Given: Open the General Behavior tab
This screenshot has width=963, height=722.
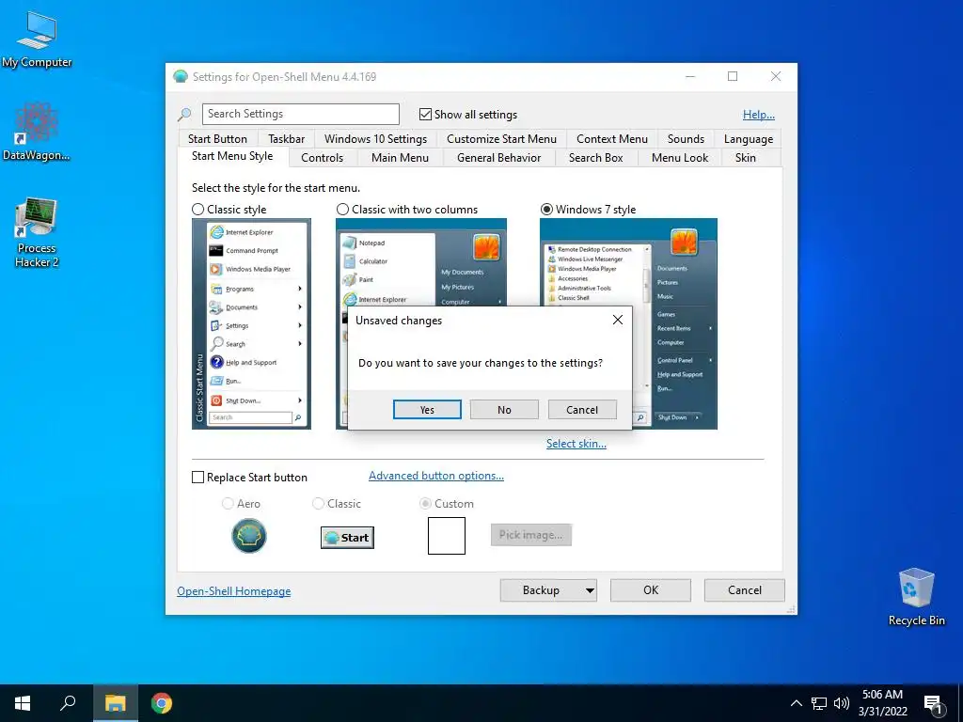Looking at the screenshot, I should pos(498,158).
